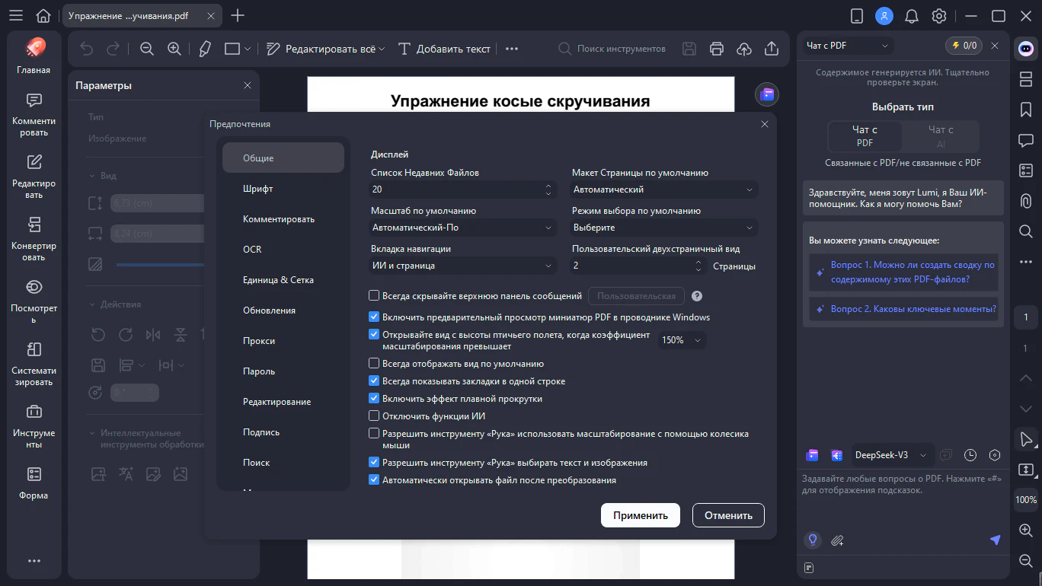Click the Применить button
1042x586 pixels.
point(641,515)
